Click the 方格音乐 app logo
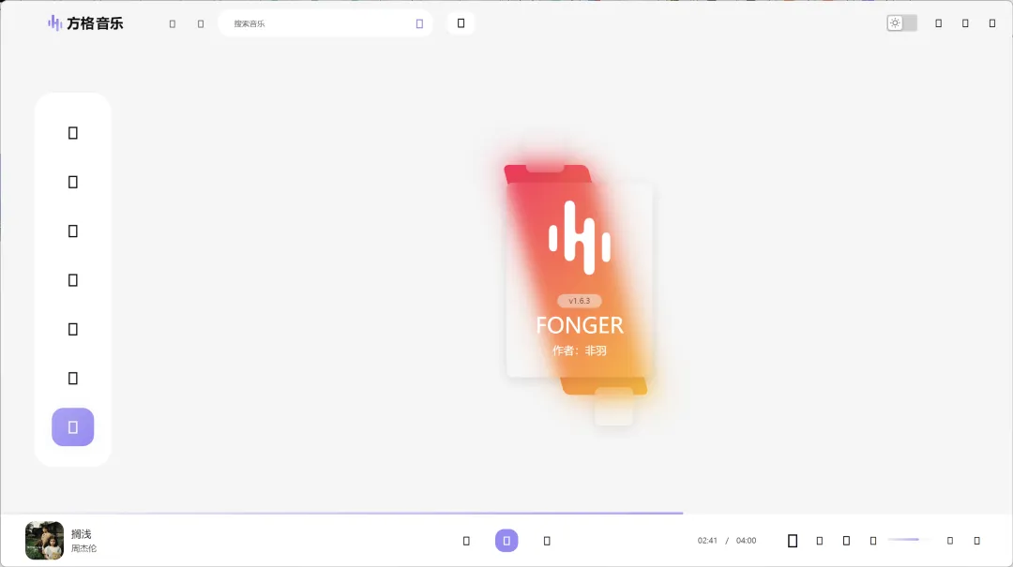 pyautogui.click(x=86, y=23)
